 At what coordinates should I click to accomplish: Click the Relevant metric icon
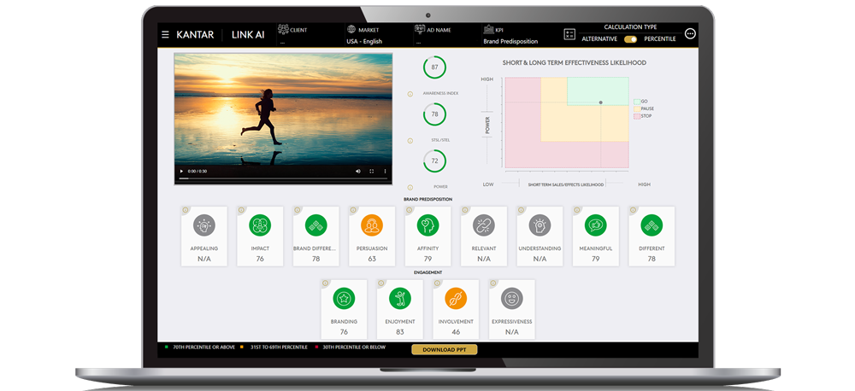click(x=484, y=225)
